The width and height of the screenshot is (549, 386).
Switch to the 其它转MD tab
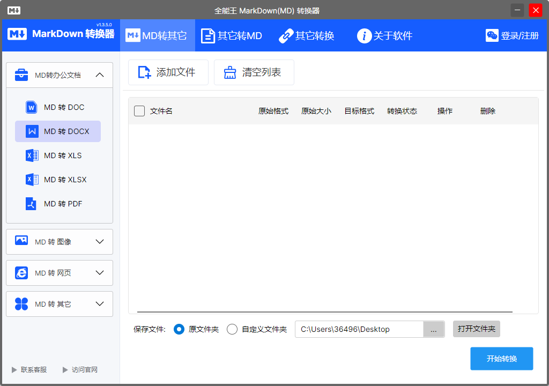[x=232, y=35]
